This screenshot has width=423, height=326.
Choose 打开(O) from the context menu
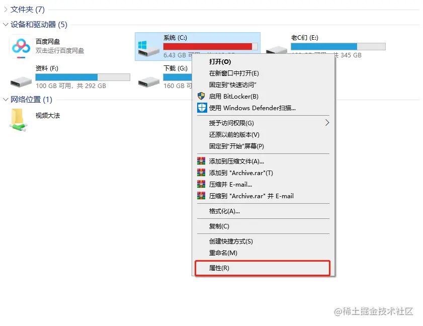coord(263,62)
